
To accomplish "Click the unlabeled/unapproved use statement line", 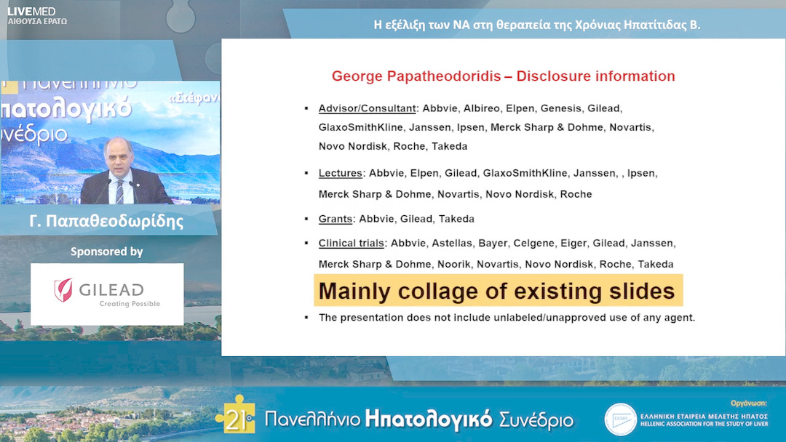I will (x=507, y=318).
